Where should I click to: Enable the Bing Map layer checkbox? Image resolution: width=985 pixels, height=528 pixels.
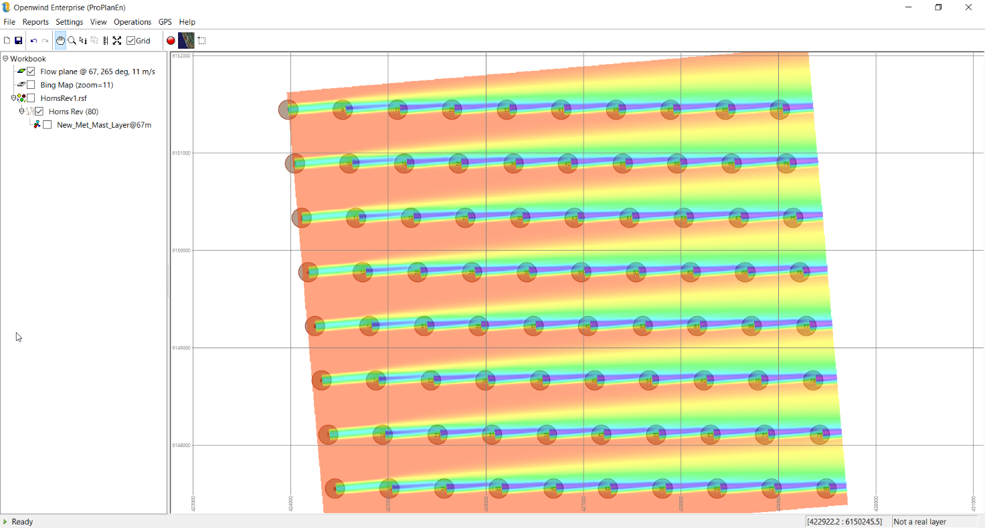pyautogui.click(x=31, y=85)
